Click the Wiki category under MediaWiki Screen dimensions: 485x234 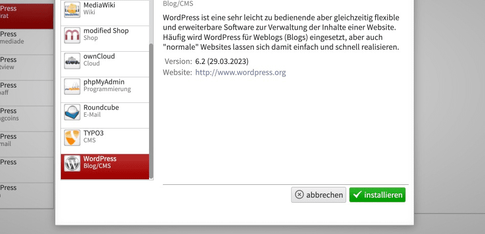tap(90, 12)
